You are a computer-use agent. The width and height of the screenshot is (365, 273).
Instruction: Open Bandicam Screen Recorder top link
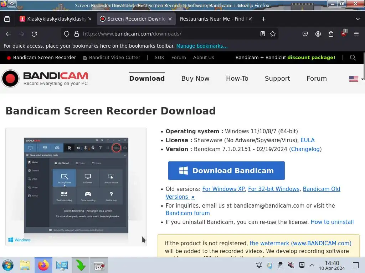pyautogui.click(x=41, y=58)
